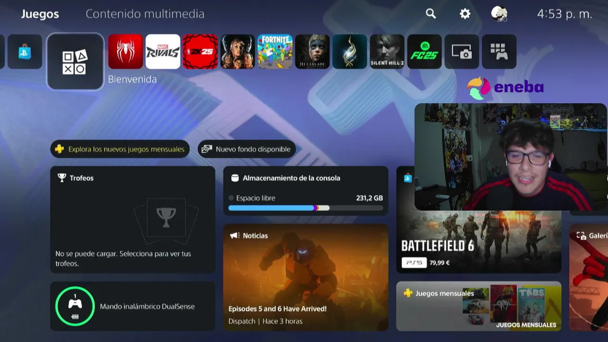Open the golden emblem game tile
The image size is (608, 342).
(x=350, y=52)
